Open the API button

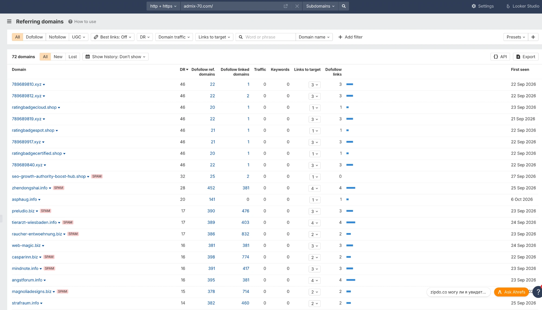pyautogui.click(x=500, y=57)
